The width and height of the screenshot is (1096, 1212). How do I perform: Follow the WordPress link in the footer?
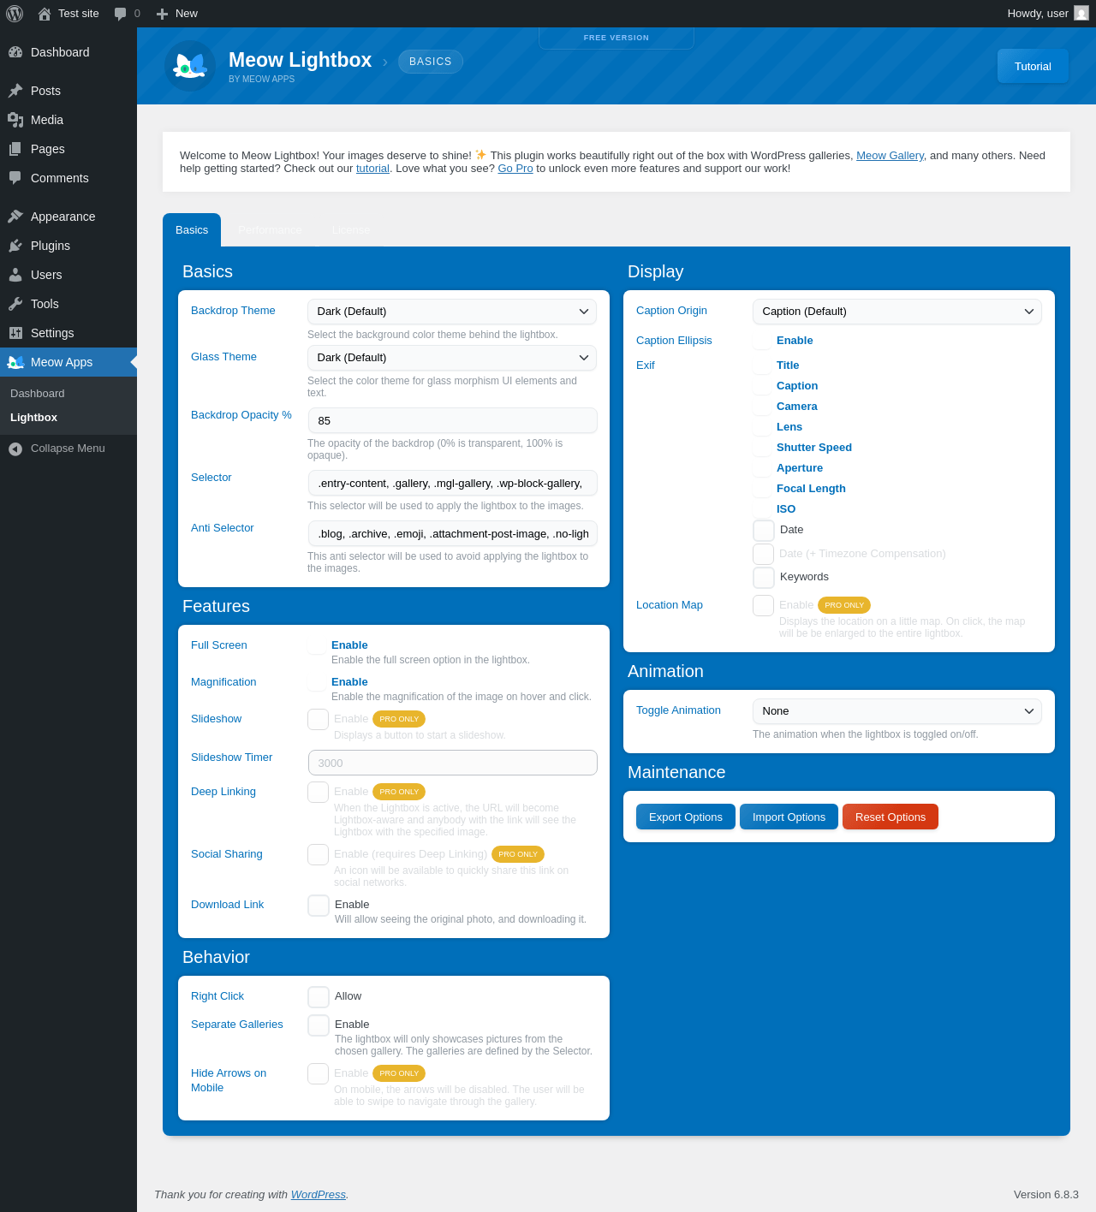(319, 1195)
